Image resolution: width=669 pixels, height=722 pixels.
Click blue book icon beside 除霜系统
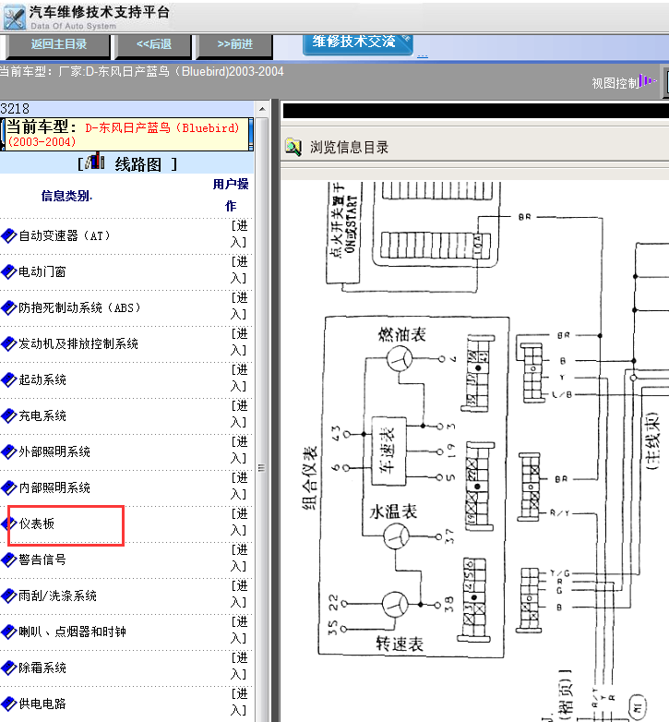[8, 668]
